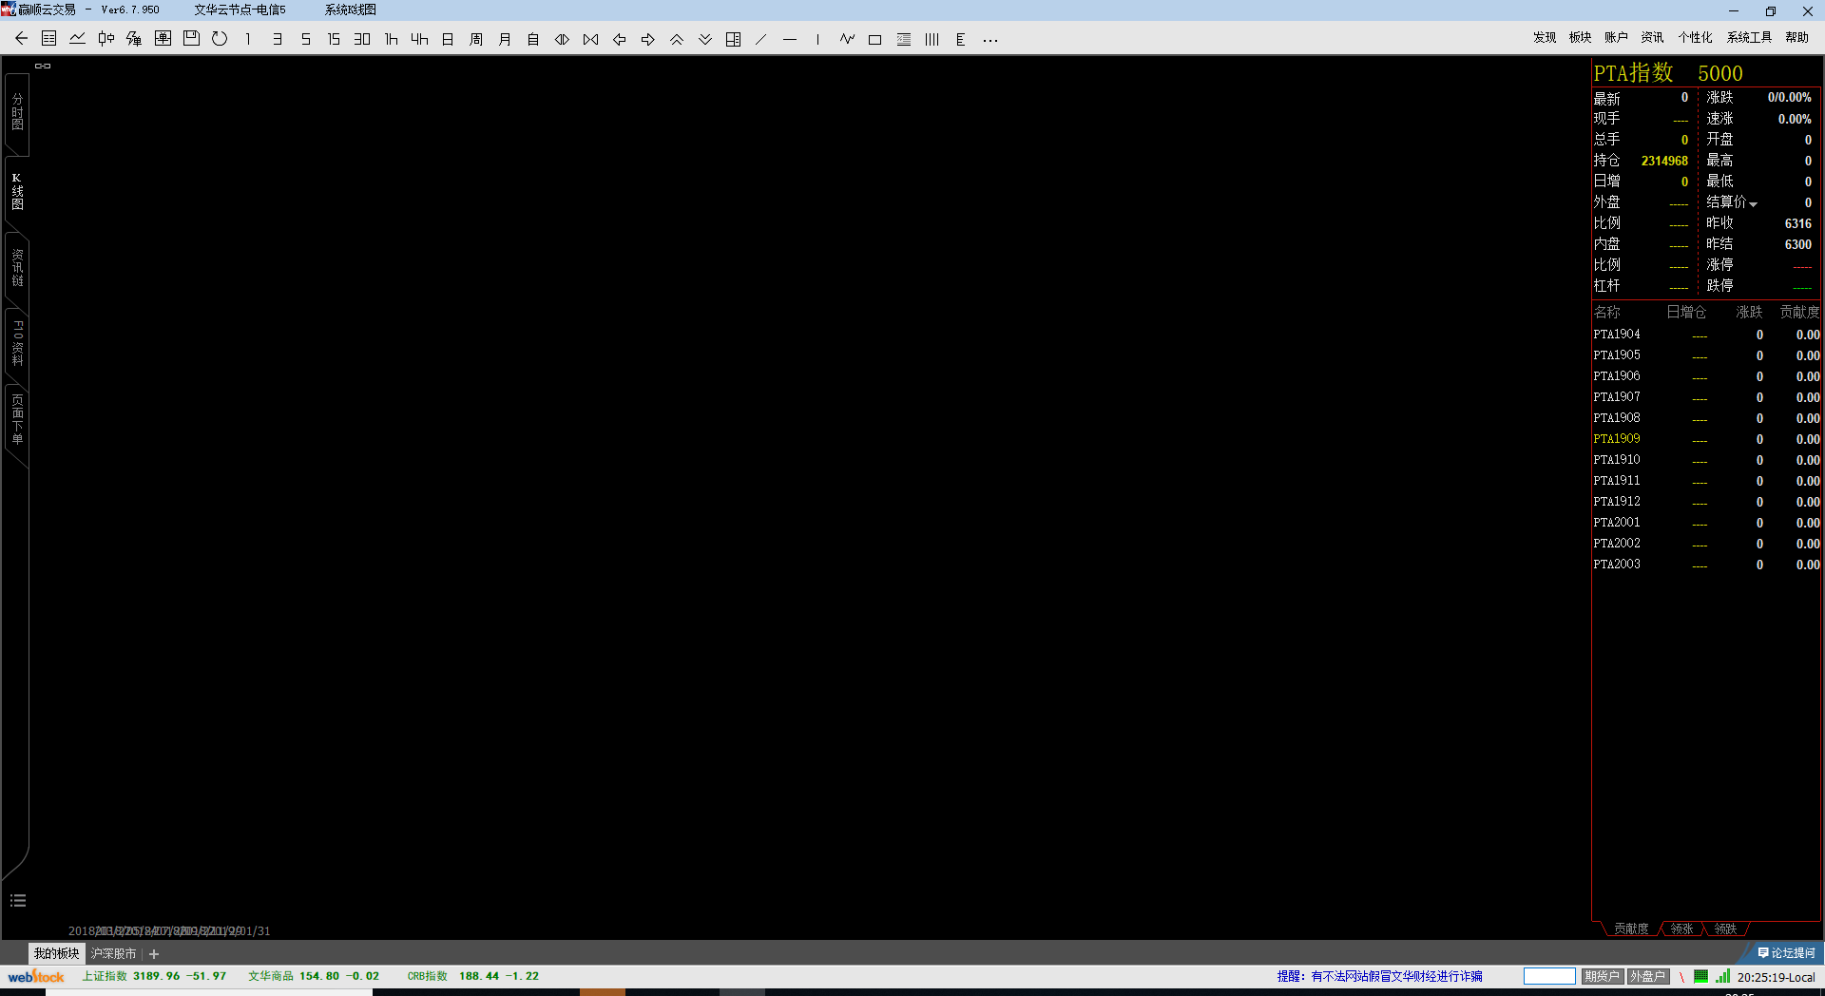Viewport: 1825px width, 996px height.
Task: Open the 帮助 menu
Action: 1796,37
